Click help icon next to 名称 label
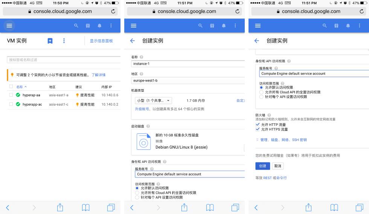Screen dimensions: 369x214 142,57
